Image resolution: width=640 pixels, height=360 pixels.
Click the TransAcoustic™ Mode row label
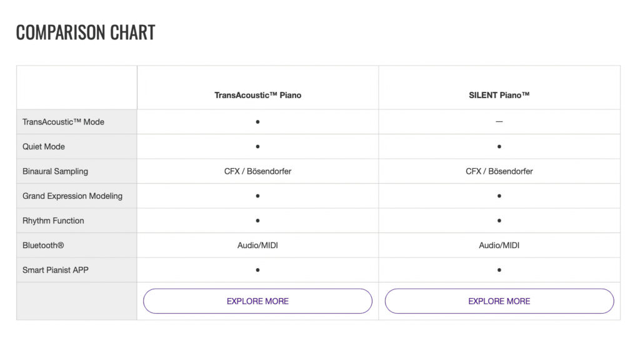63,122
